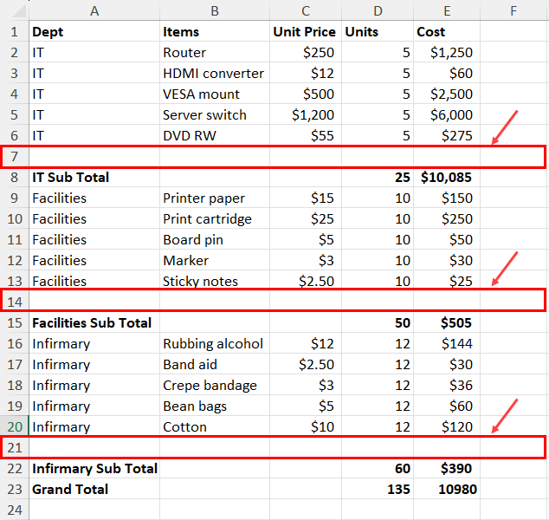Image resolution: width=549 pixels, height=520 pixels.
Task: Select the Router cell
Action: click(x=215, y=53)
